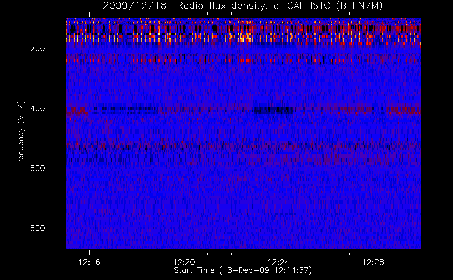
Task: Click the 400 frequency axis label
Action: tap(38, 108)
